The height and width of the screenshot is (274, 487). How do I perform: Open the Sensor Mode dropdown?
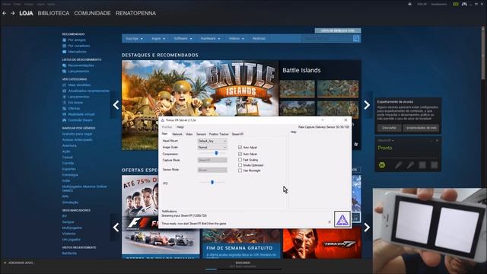[212, 170]
